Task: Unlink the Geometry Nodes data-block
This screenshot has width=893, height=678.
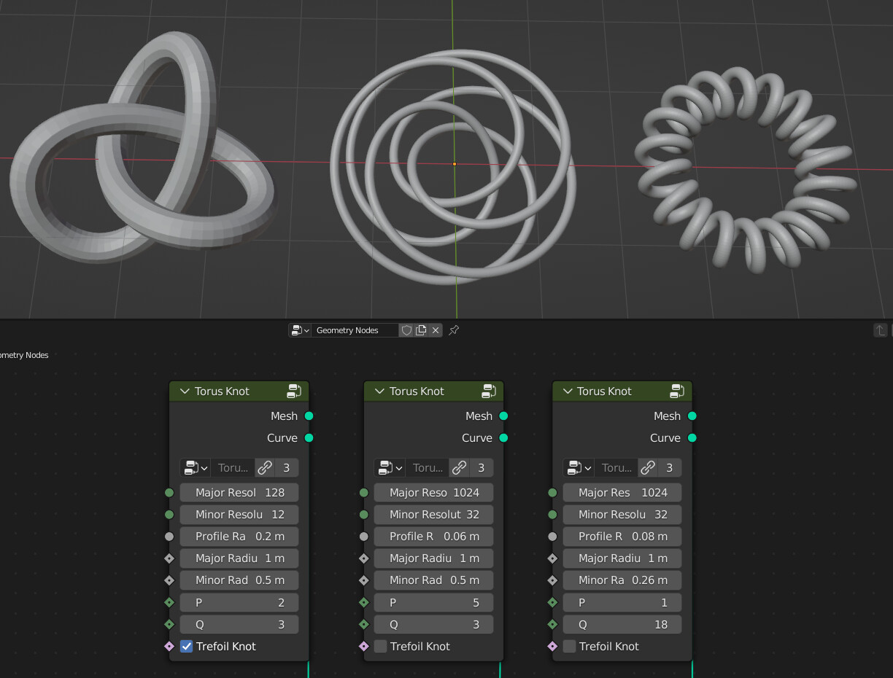Action: [436, 330]
